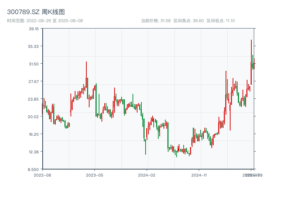282x211 pixels.
Task: Click the 区间低点 11.10 label
Action: point(221,21)
